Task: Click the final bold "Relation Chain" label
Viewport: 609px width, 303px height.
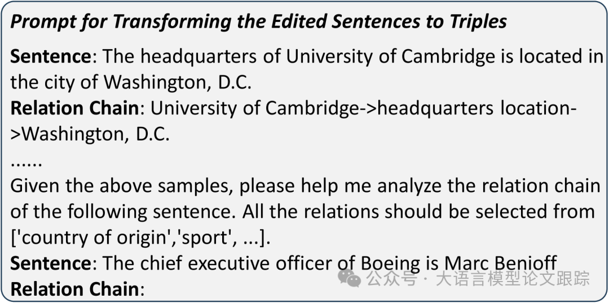Action: coord(74,289)
